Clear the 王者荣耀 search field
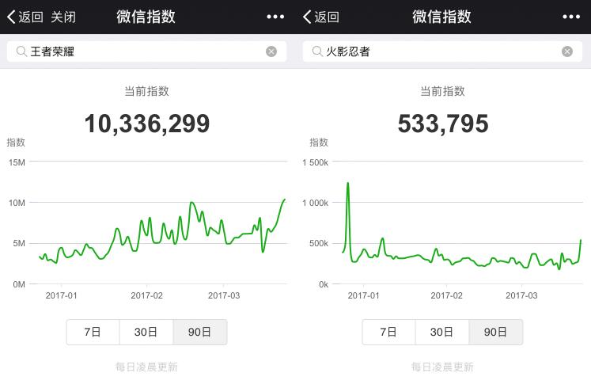The image size is (591, 388). (x=271, y=51)
